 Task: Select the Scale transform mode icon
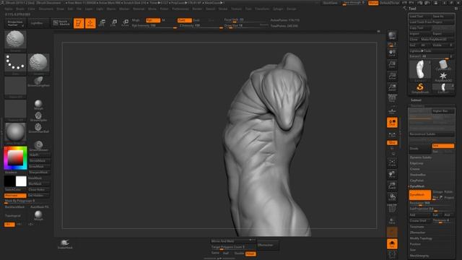[x=113, y=23]
